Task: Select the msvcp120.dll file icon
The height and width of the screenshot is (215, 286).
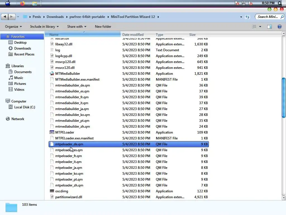Action: (52, 62)
